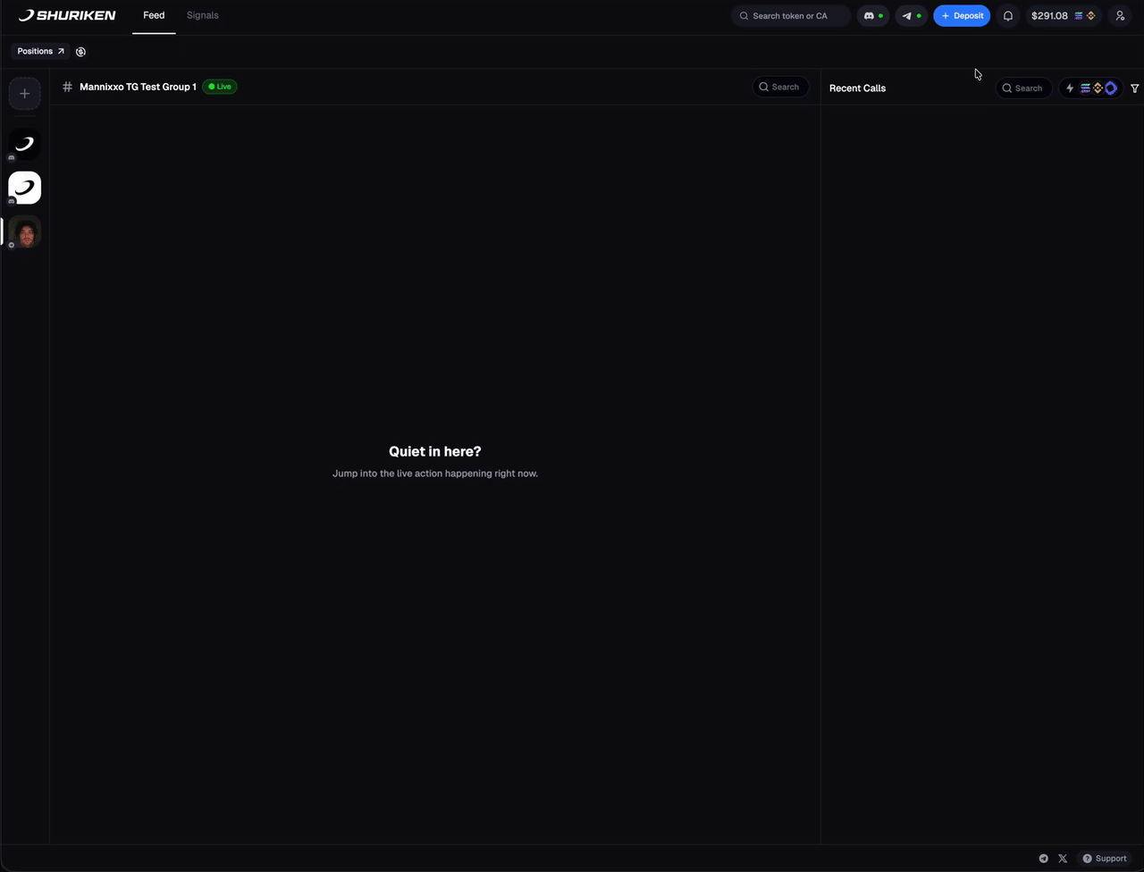
Task: Click the settings icon next to Positions
Action: click(x=80, y=51)
